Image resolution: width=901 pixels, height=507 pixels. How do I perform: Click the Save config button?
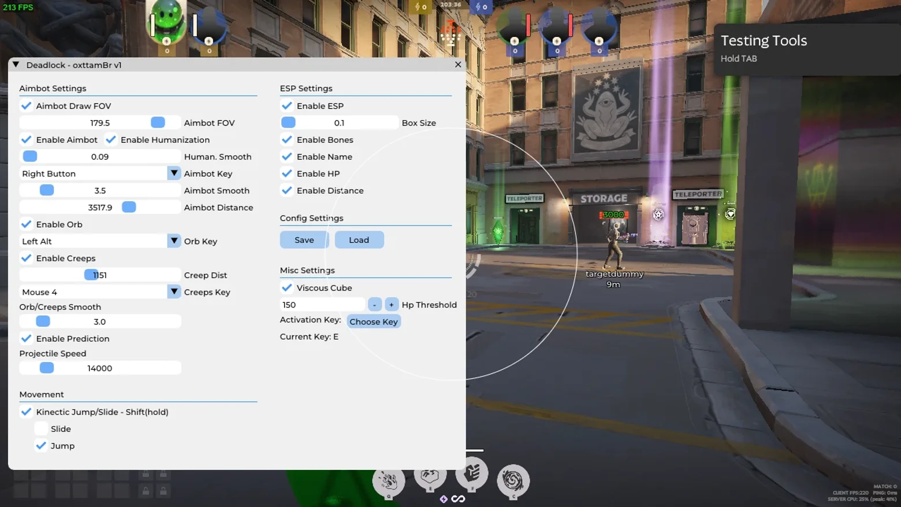click(x=304, y=240)
